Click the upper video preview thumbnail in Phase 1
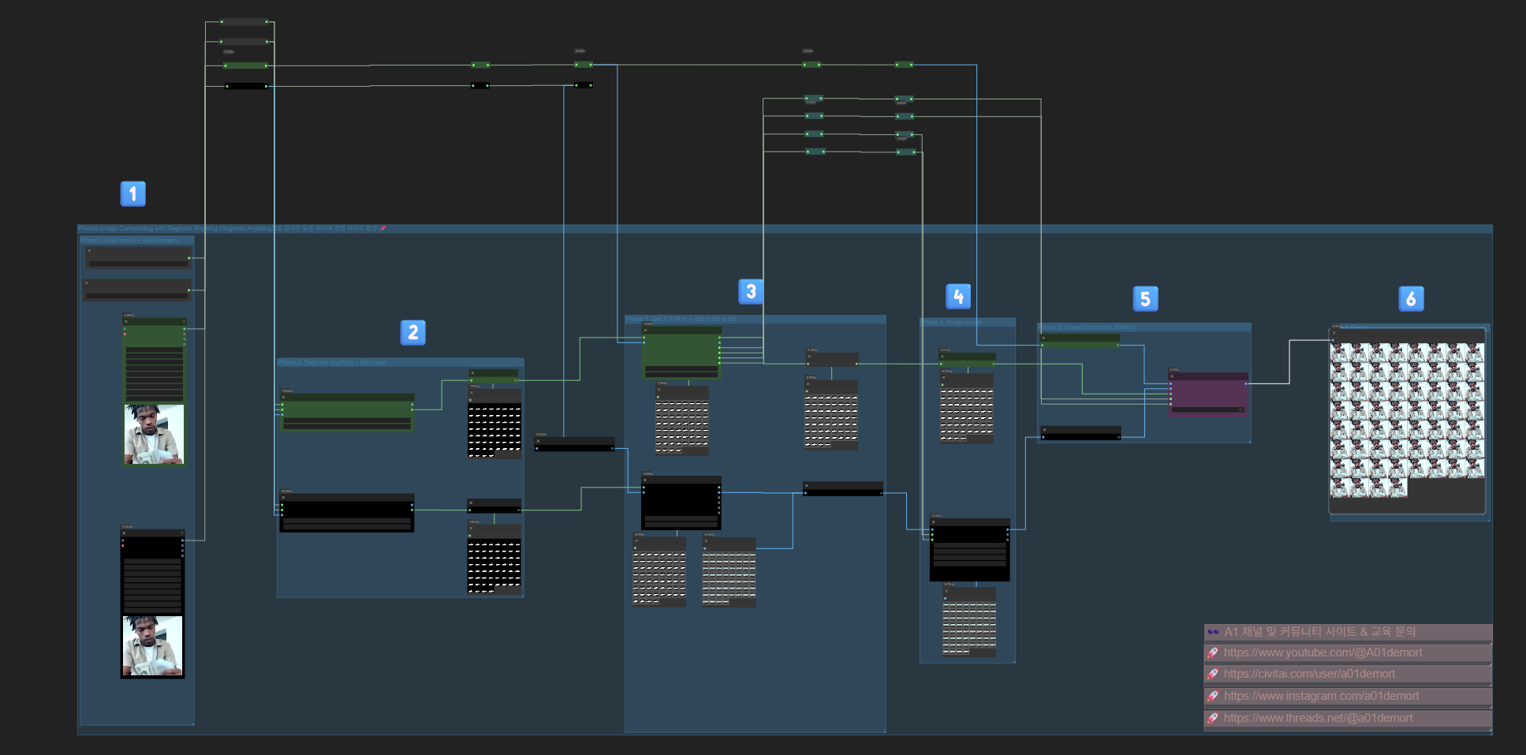The width and height of the screenshot is (1526, 755). click(x=154, y=434)
